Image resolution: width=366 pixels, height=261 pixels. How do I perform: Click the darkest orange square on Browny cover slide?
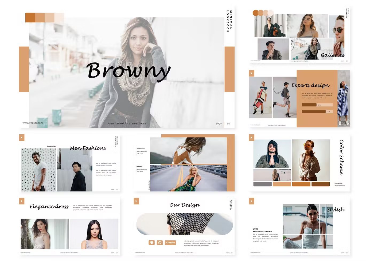pyautogui.click(x=30, y=18)
